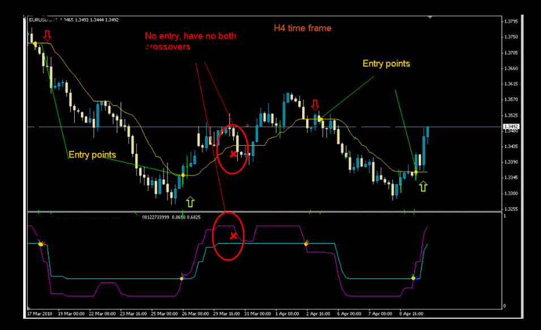Click the "H4 time frame" text label
541x330 pixels.
click(x=303, y=28)
